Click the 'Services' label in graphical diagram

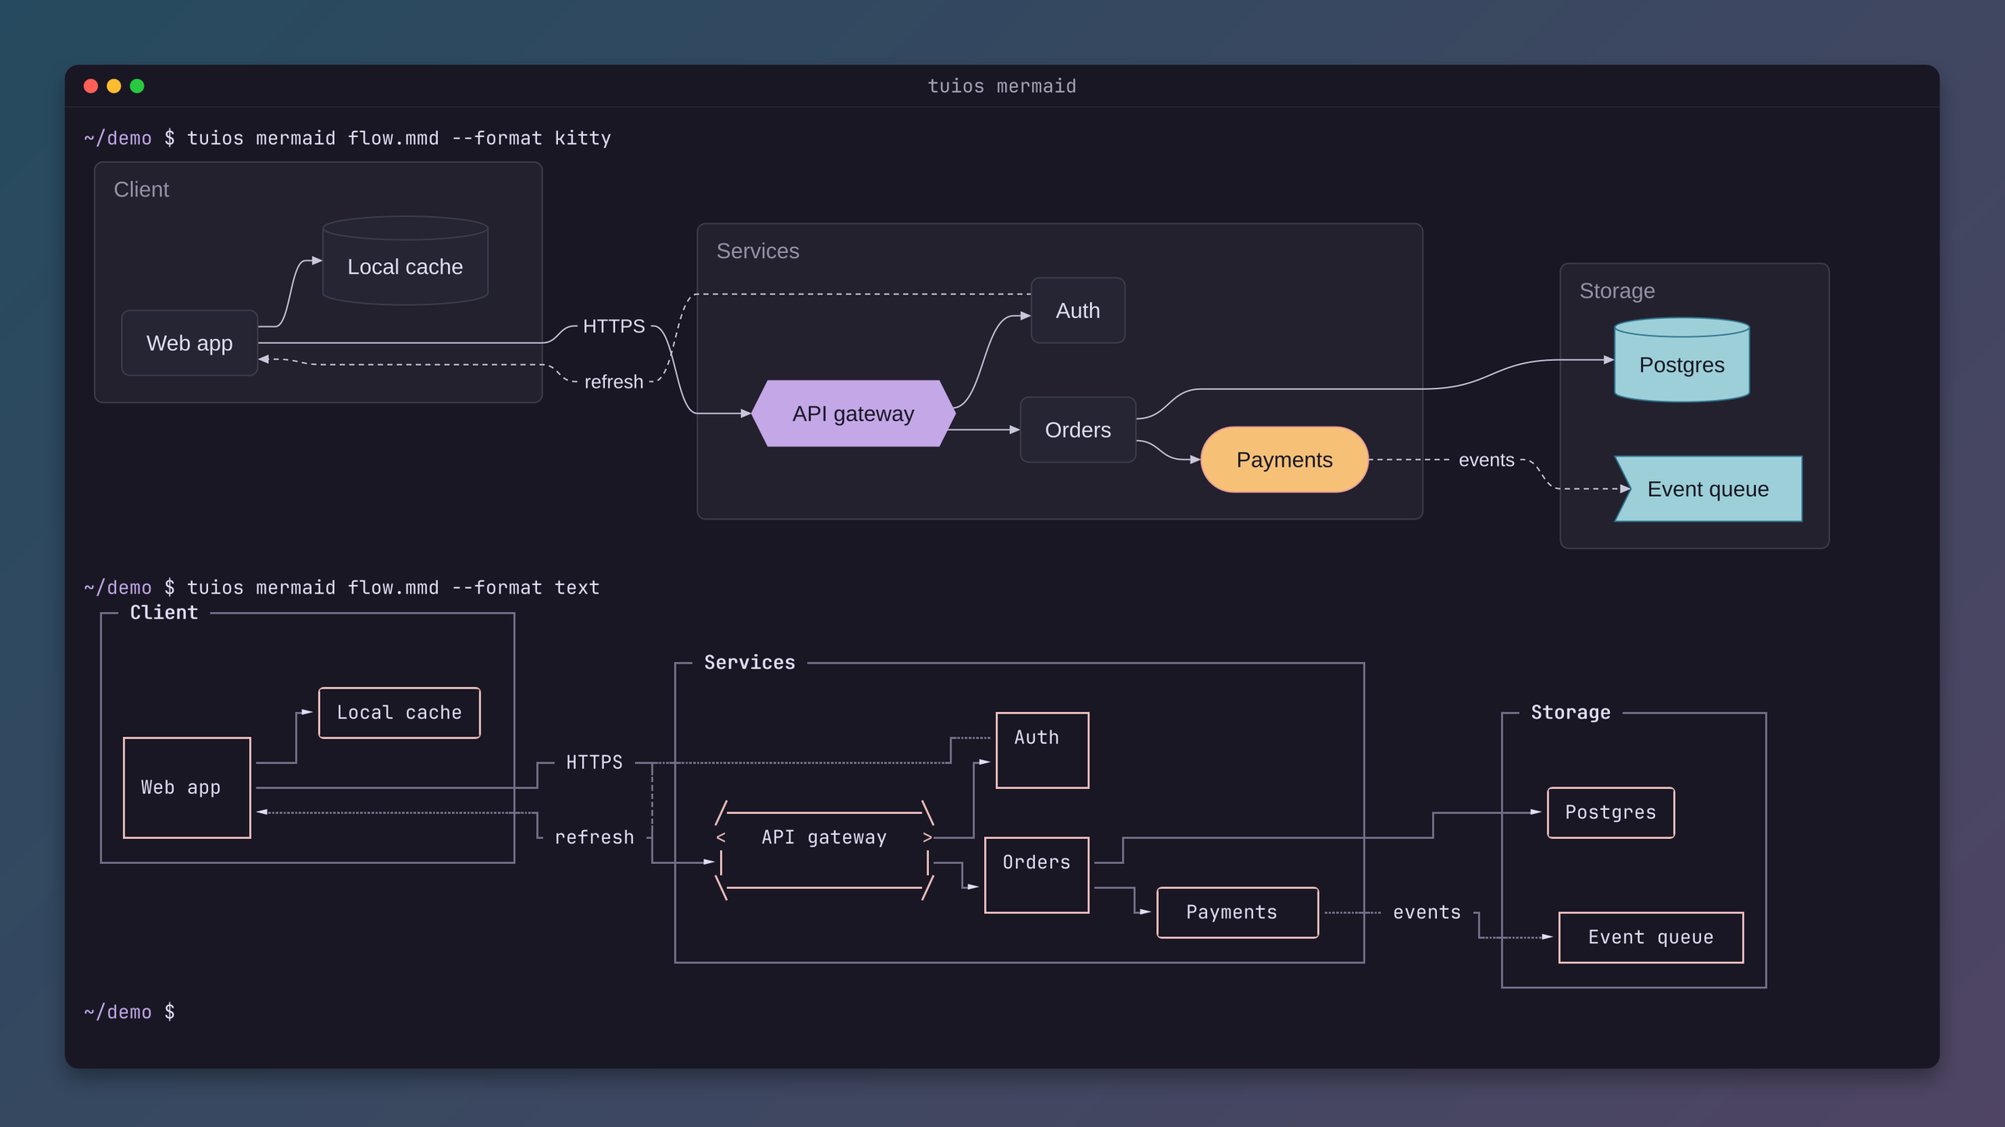758,250
